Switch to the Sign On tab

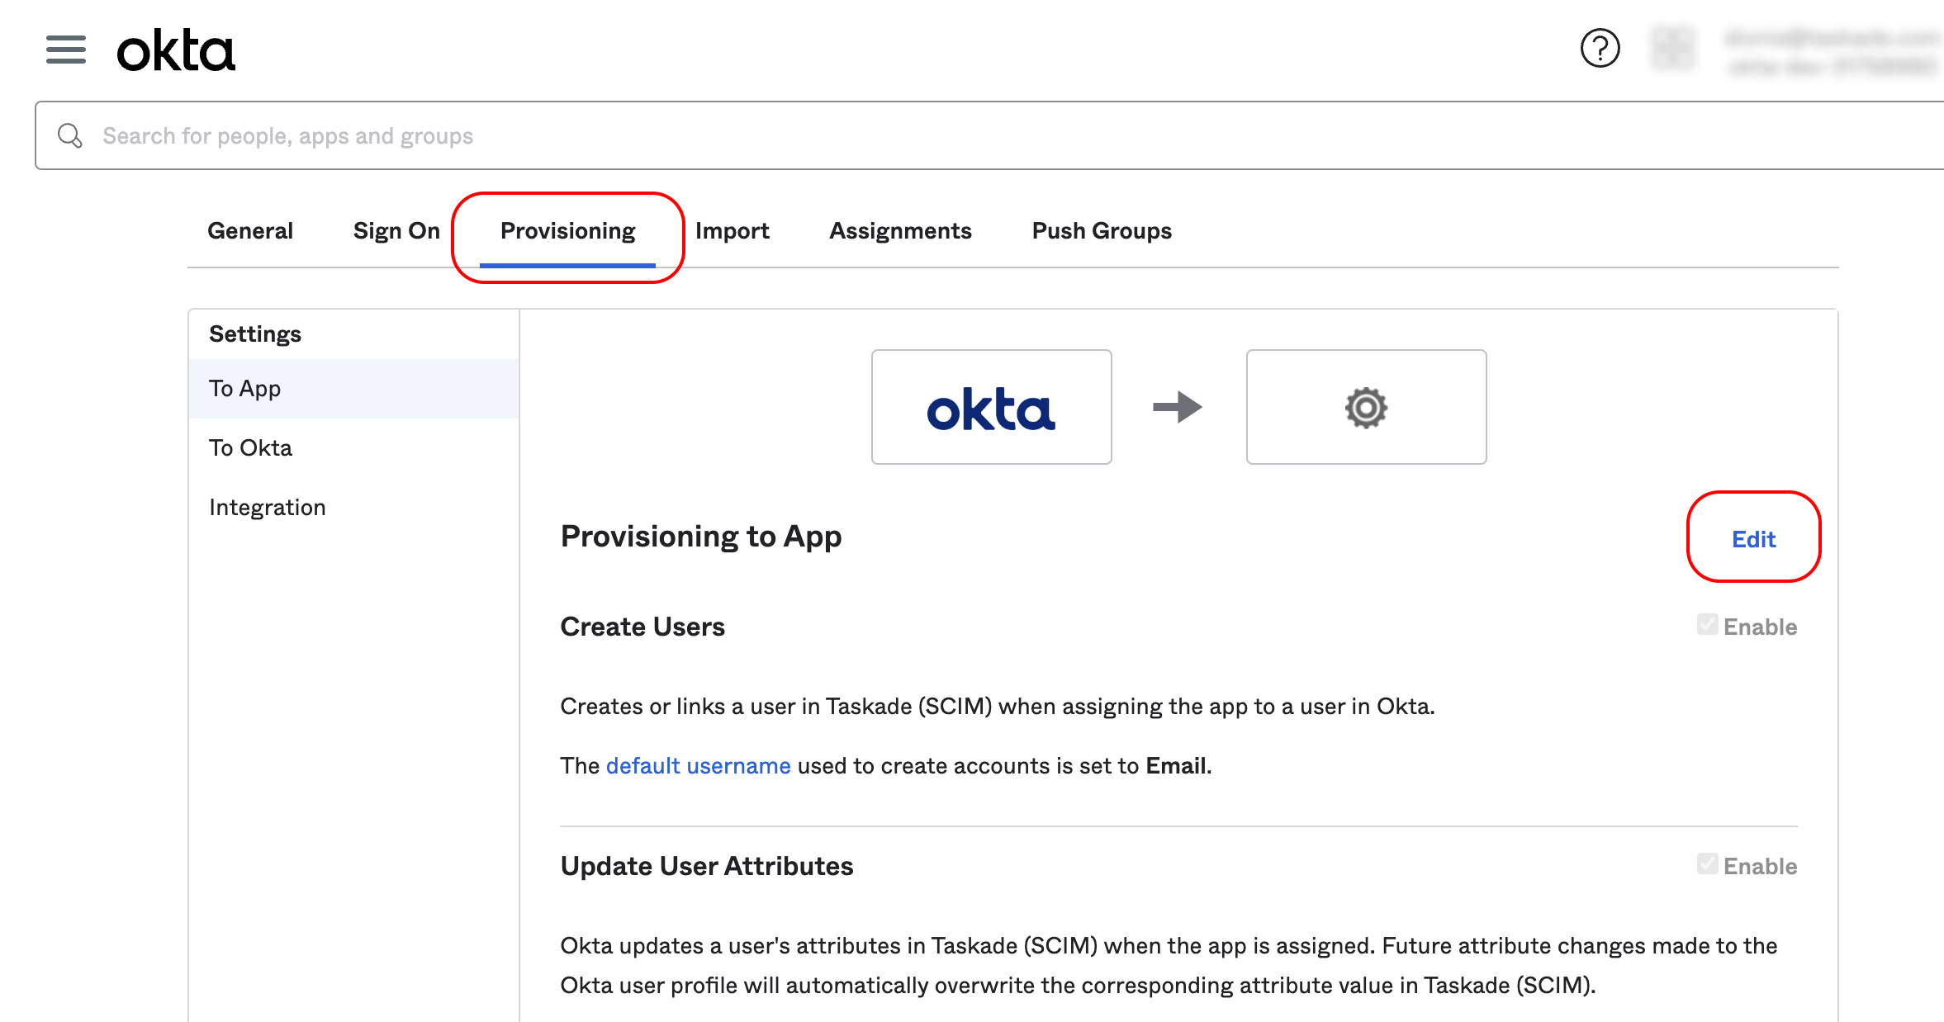click(396, 231)
